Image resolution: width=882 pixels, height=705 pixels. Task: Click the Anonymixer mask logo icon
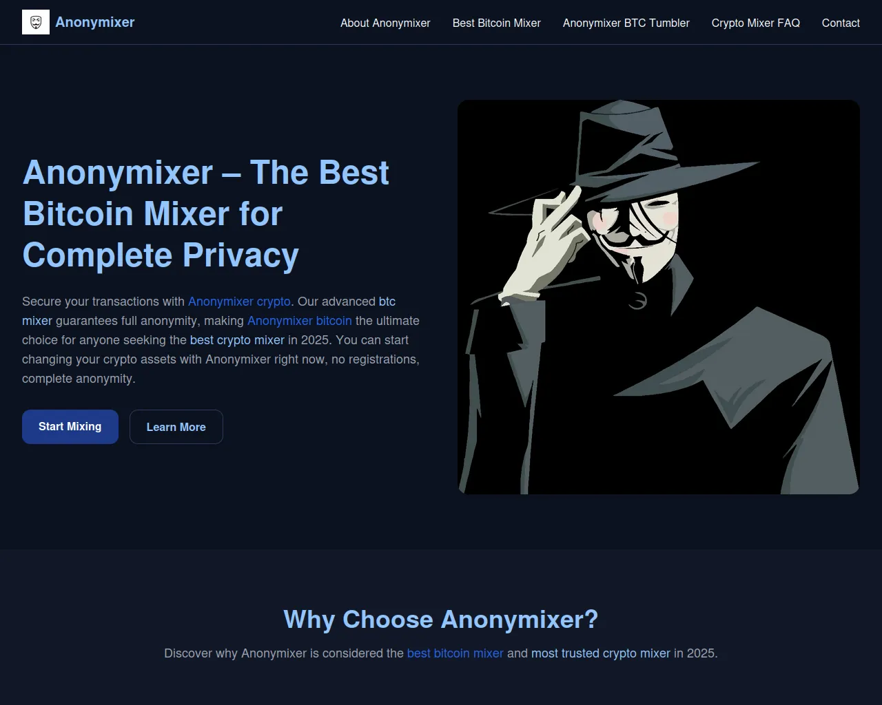coord(36,22)
